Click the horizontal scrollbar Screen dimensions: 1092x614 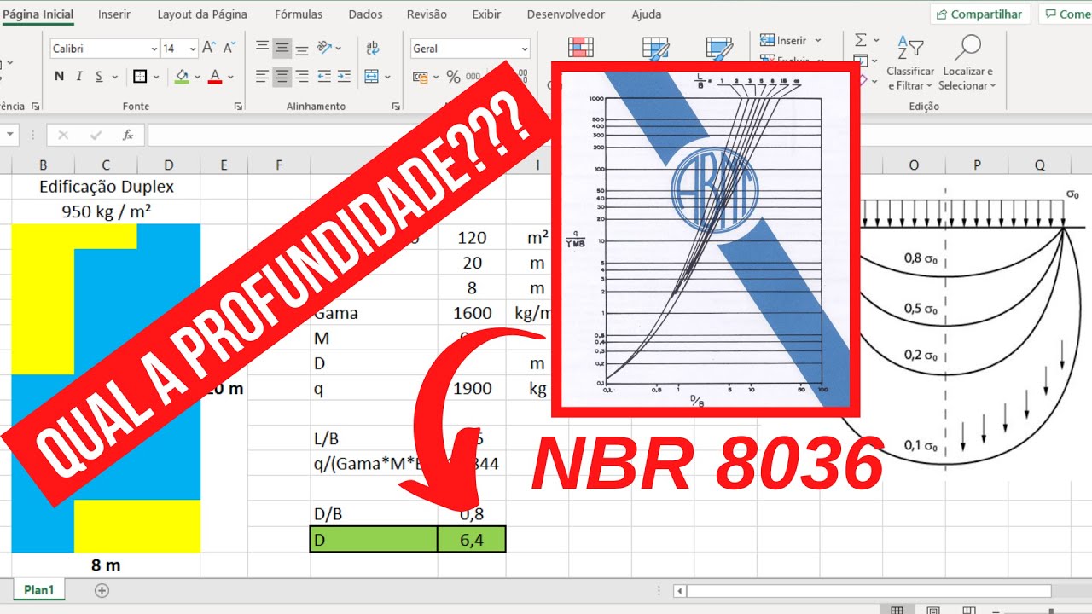870,590
